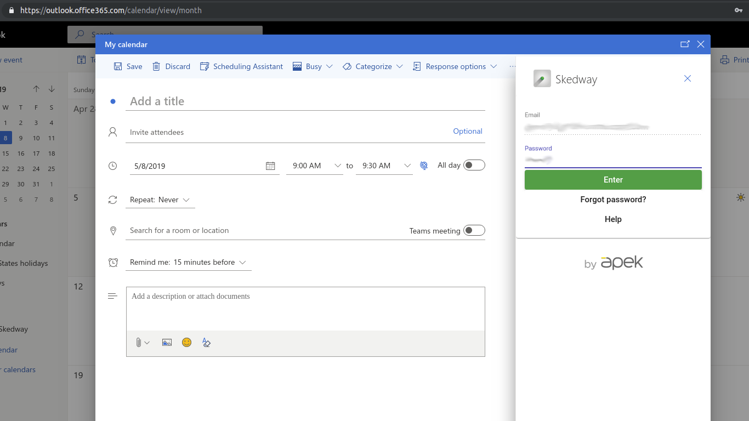Viewport: 749px width, 421px height.
Task: Pop out event into new window
Action: point(685,44)
